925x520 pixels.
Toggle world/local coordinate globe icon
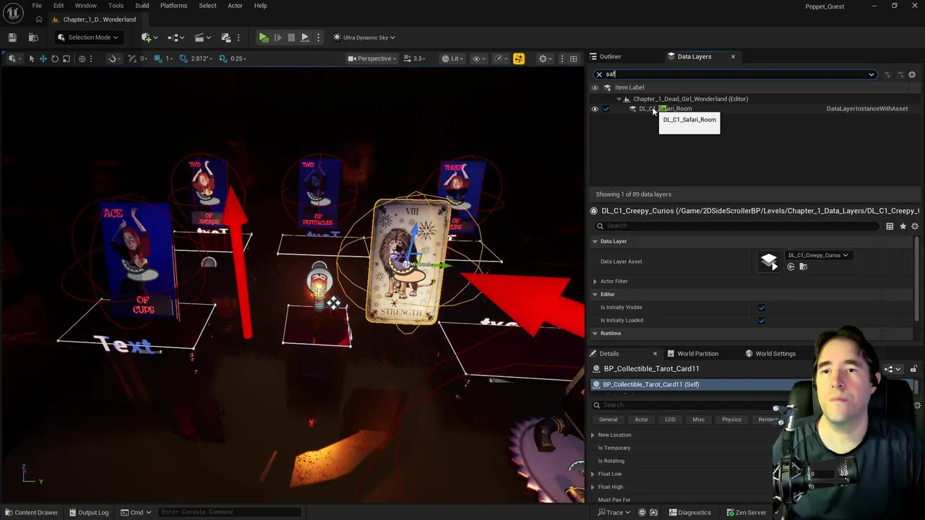click(82, 58)
